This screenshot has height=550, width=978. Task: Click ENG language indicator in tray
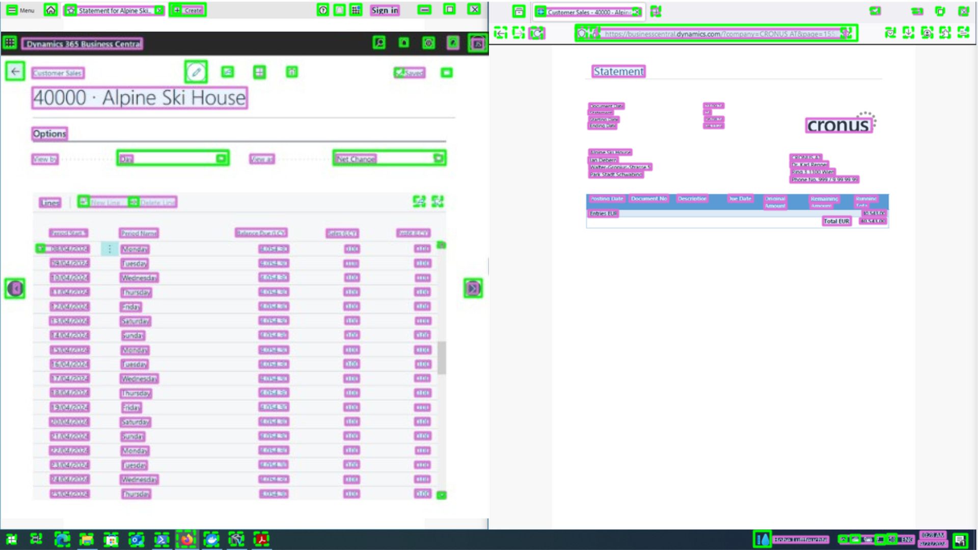pyautogui.click(x=907, y=539)
